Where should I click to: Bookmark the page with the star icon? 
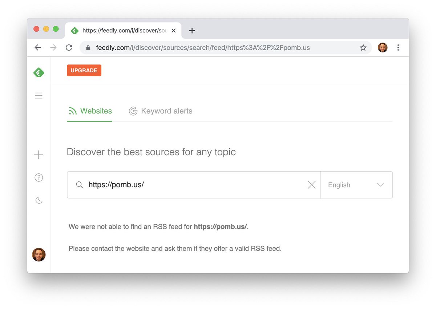[363, 48]
